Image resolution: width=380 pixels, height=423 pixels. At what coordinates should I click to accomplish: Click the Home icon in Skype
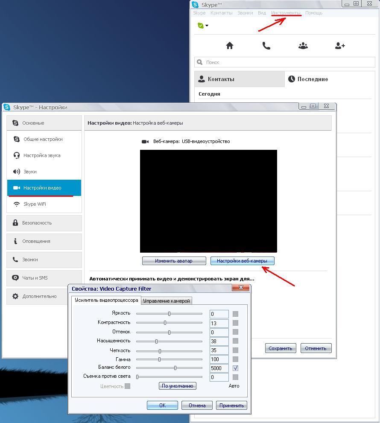point(230,46)
